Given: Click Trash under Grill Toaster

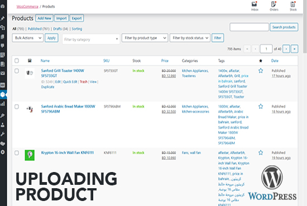Looking at the screenshot, I should [84, 82].
